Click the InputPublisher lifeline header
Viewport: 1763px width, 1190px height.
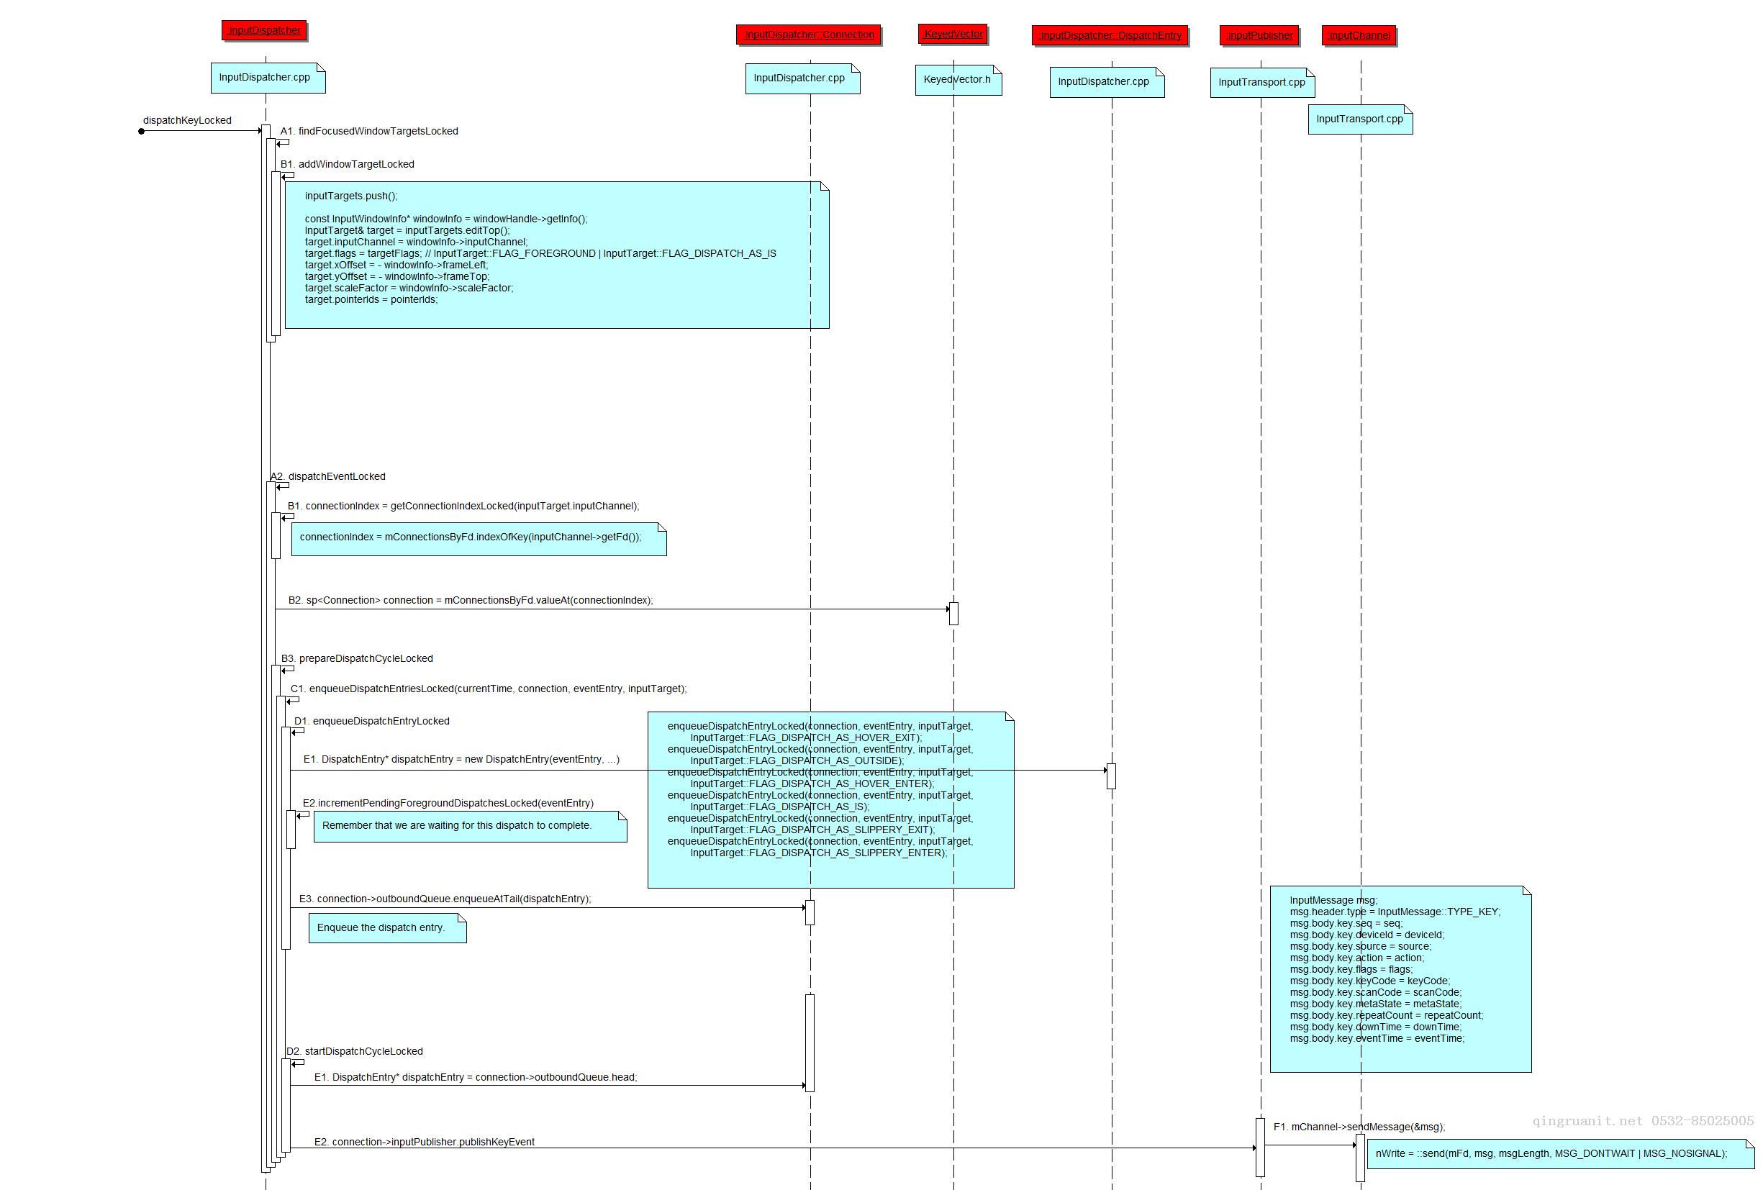[1259, 36]
